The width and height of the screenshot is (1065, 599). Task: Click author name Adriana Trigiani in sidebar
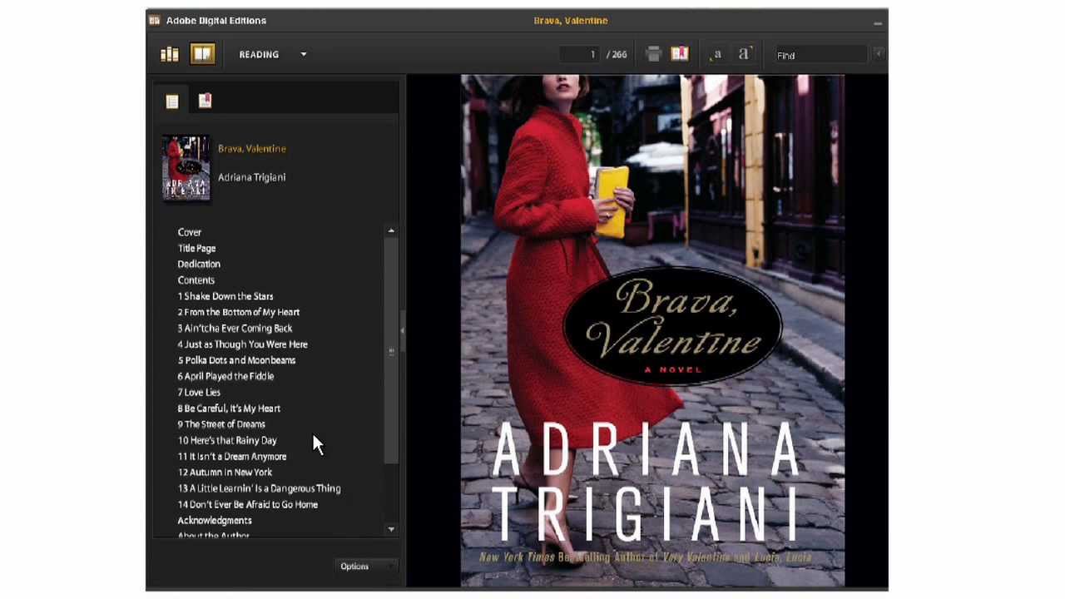(x=251, y=177)
